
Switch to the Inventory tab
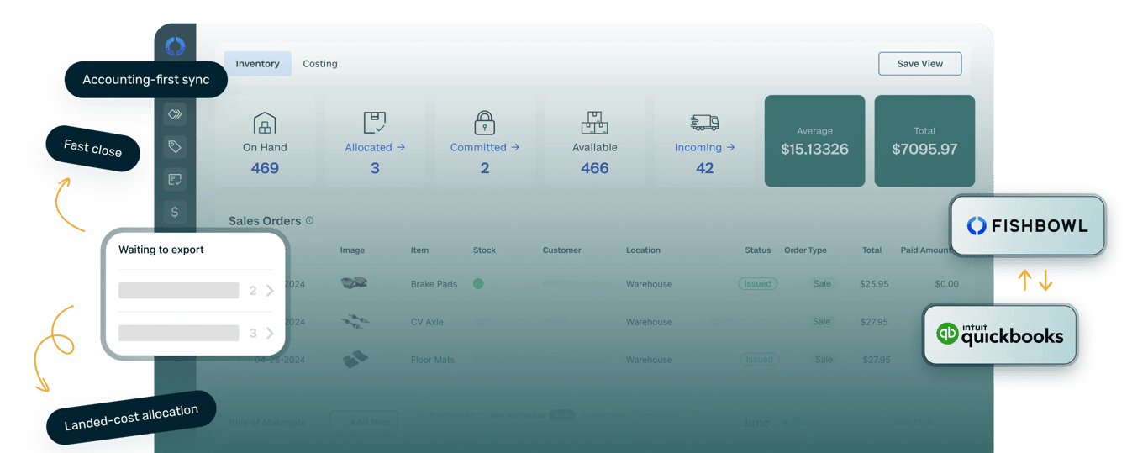point(257,64)
